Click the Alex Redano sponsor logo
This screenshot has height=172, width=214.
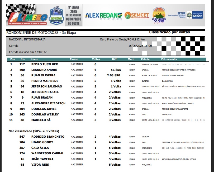tap(103, 15)
